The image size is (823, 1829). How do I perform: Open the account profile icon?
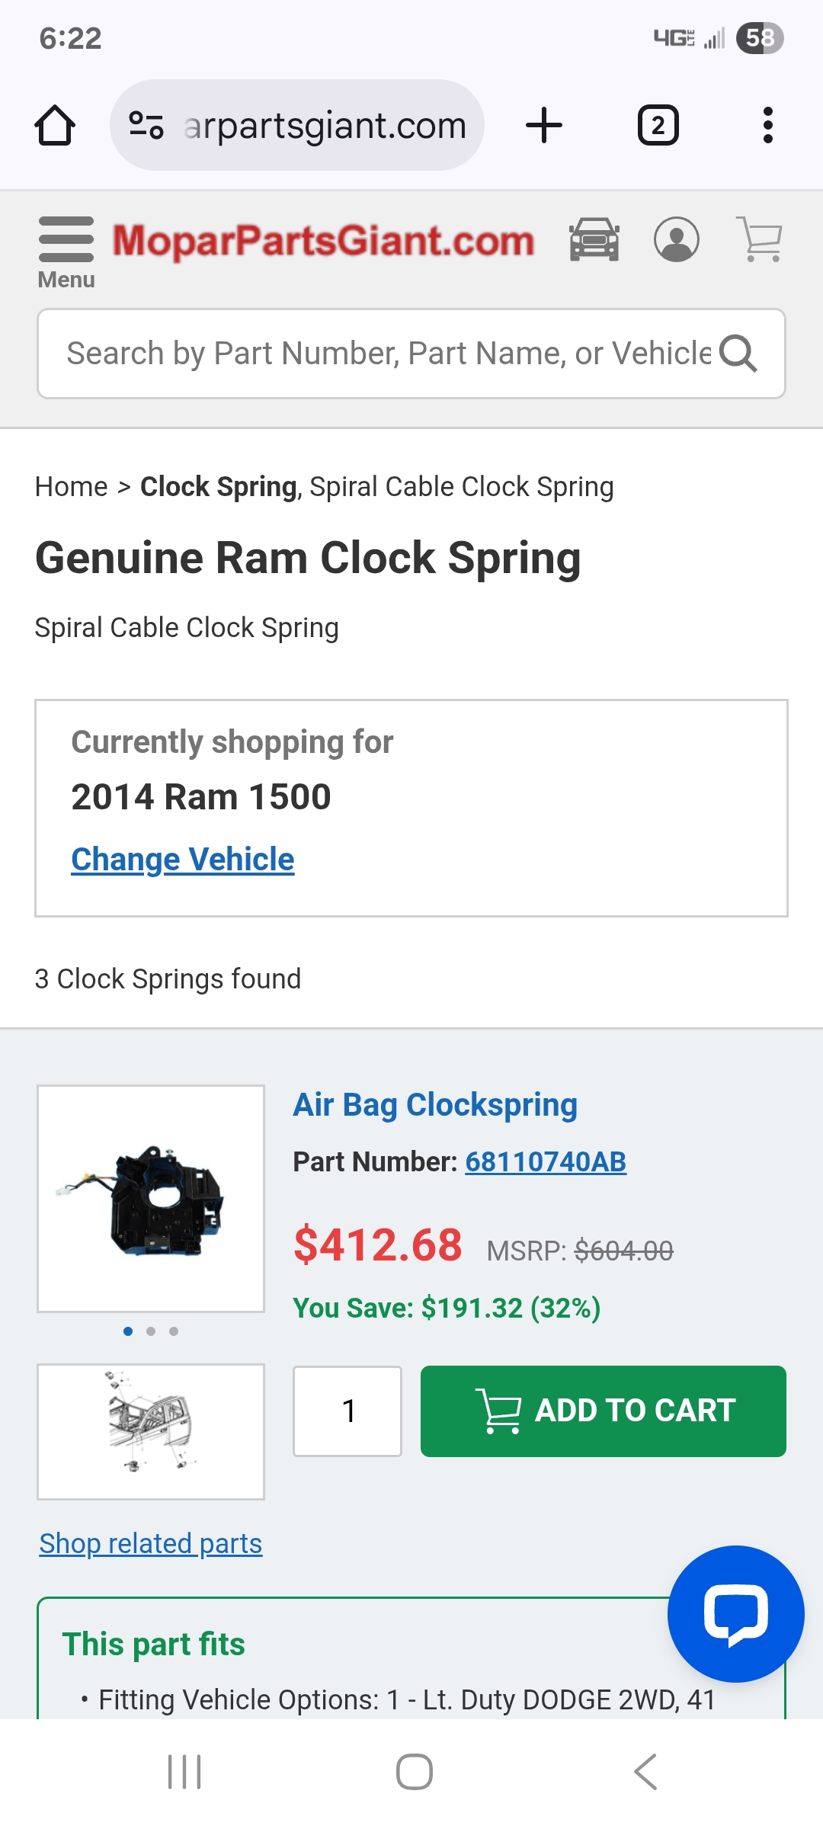677,240
